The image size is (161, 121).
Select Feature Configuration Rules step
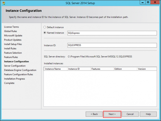[18, 74]
